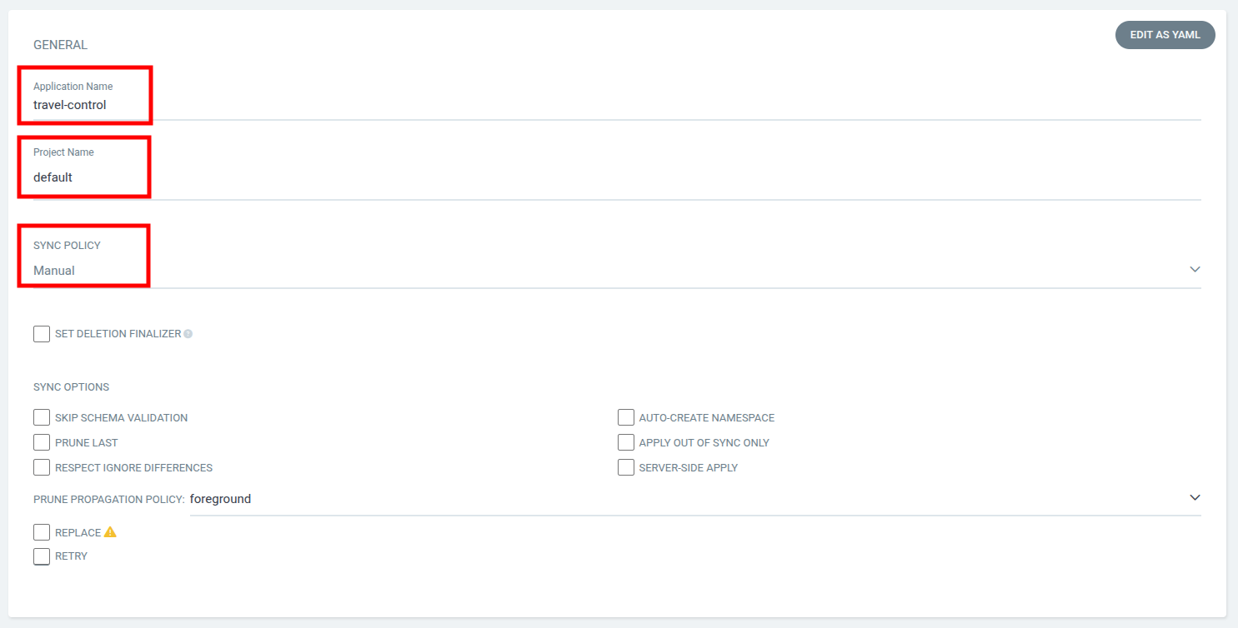
Task: Click the warning triangle next to REPLACE
Action: (x=111, y=531)
